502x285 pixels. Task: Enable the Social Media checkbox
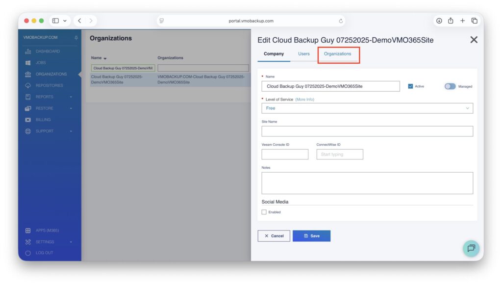coord(264,212)
